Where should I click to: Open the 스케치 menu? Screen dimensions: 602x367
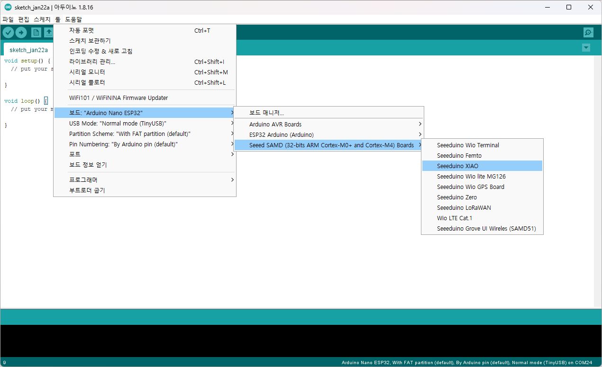click(42, 19)
